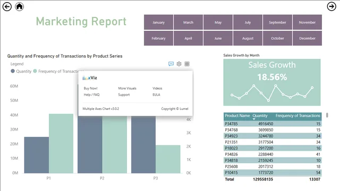Select table row P18023
340x191 pixels.
(x=273, y=148)
